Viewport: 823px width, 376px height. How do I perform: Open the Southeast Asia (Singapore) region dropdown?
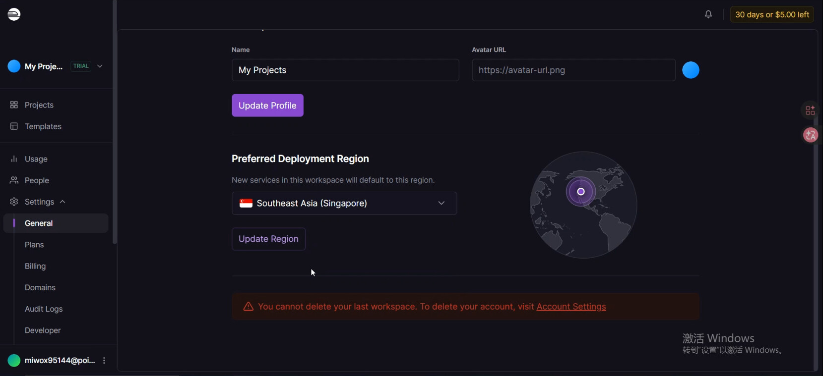[x=344, y=203]
